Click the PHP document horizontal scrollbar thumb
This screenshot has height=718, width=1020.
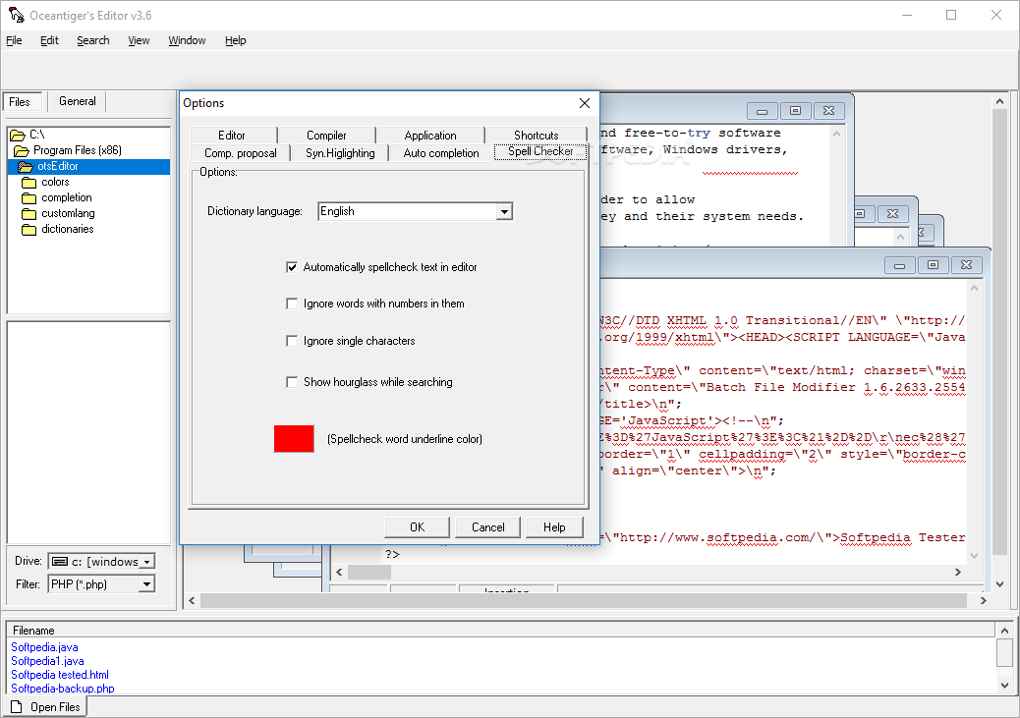point(369,572)
